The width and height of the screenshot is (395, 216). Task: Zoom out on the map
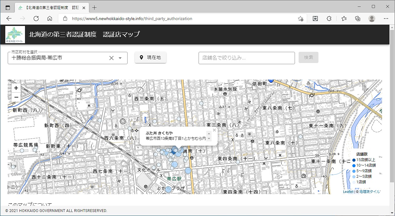point(16,98)
